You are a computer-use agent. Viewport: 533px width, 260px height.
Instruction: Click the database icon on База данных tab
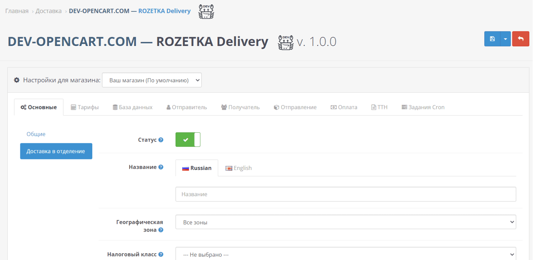[x=115, y=107]
